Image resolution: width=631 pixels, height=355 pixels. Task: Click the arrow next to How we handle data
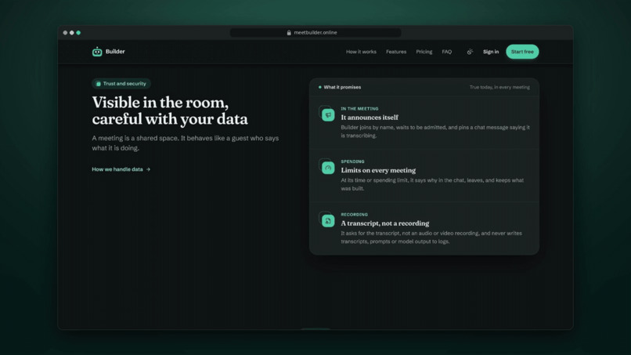pyautogui.click(x=149, y=169)
